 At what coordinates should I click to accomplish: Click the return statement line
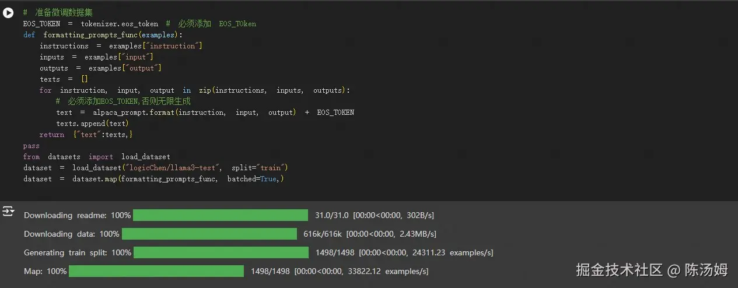pos(86,135)
